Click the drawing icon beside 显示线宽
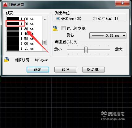The image size is (132, 128). click(x=55, y=28)
